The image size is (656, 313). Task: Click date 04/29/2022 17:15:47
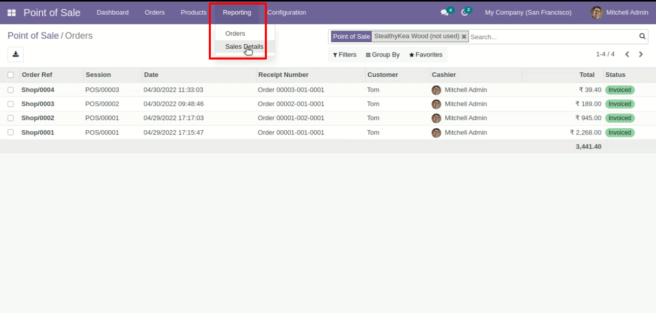[174, 133]
